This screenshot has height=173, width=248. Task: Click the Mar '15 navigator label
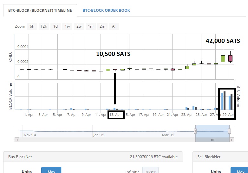pyautogui.click(x=168, y=135)
